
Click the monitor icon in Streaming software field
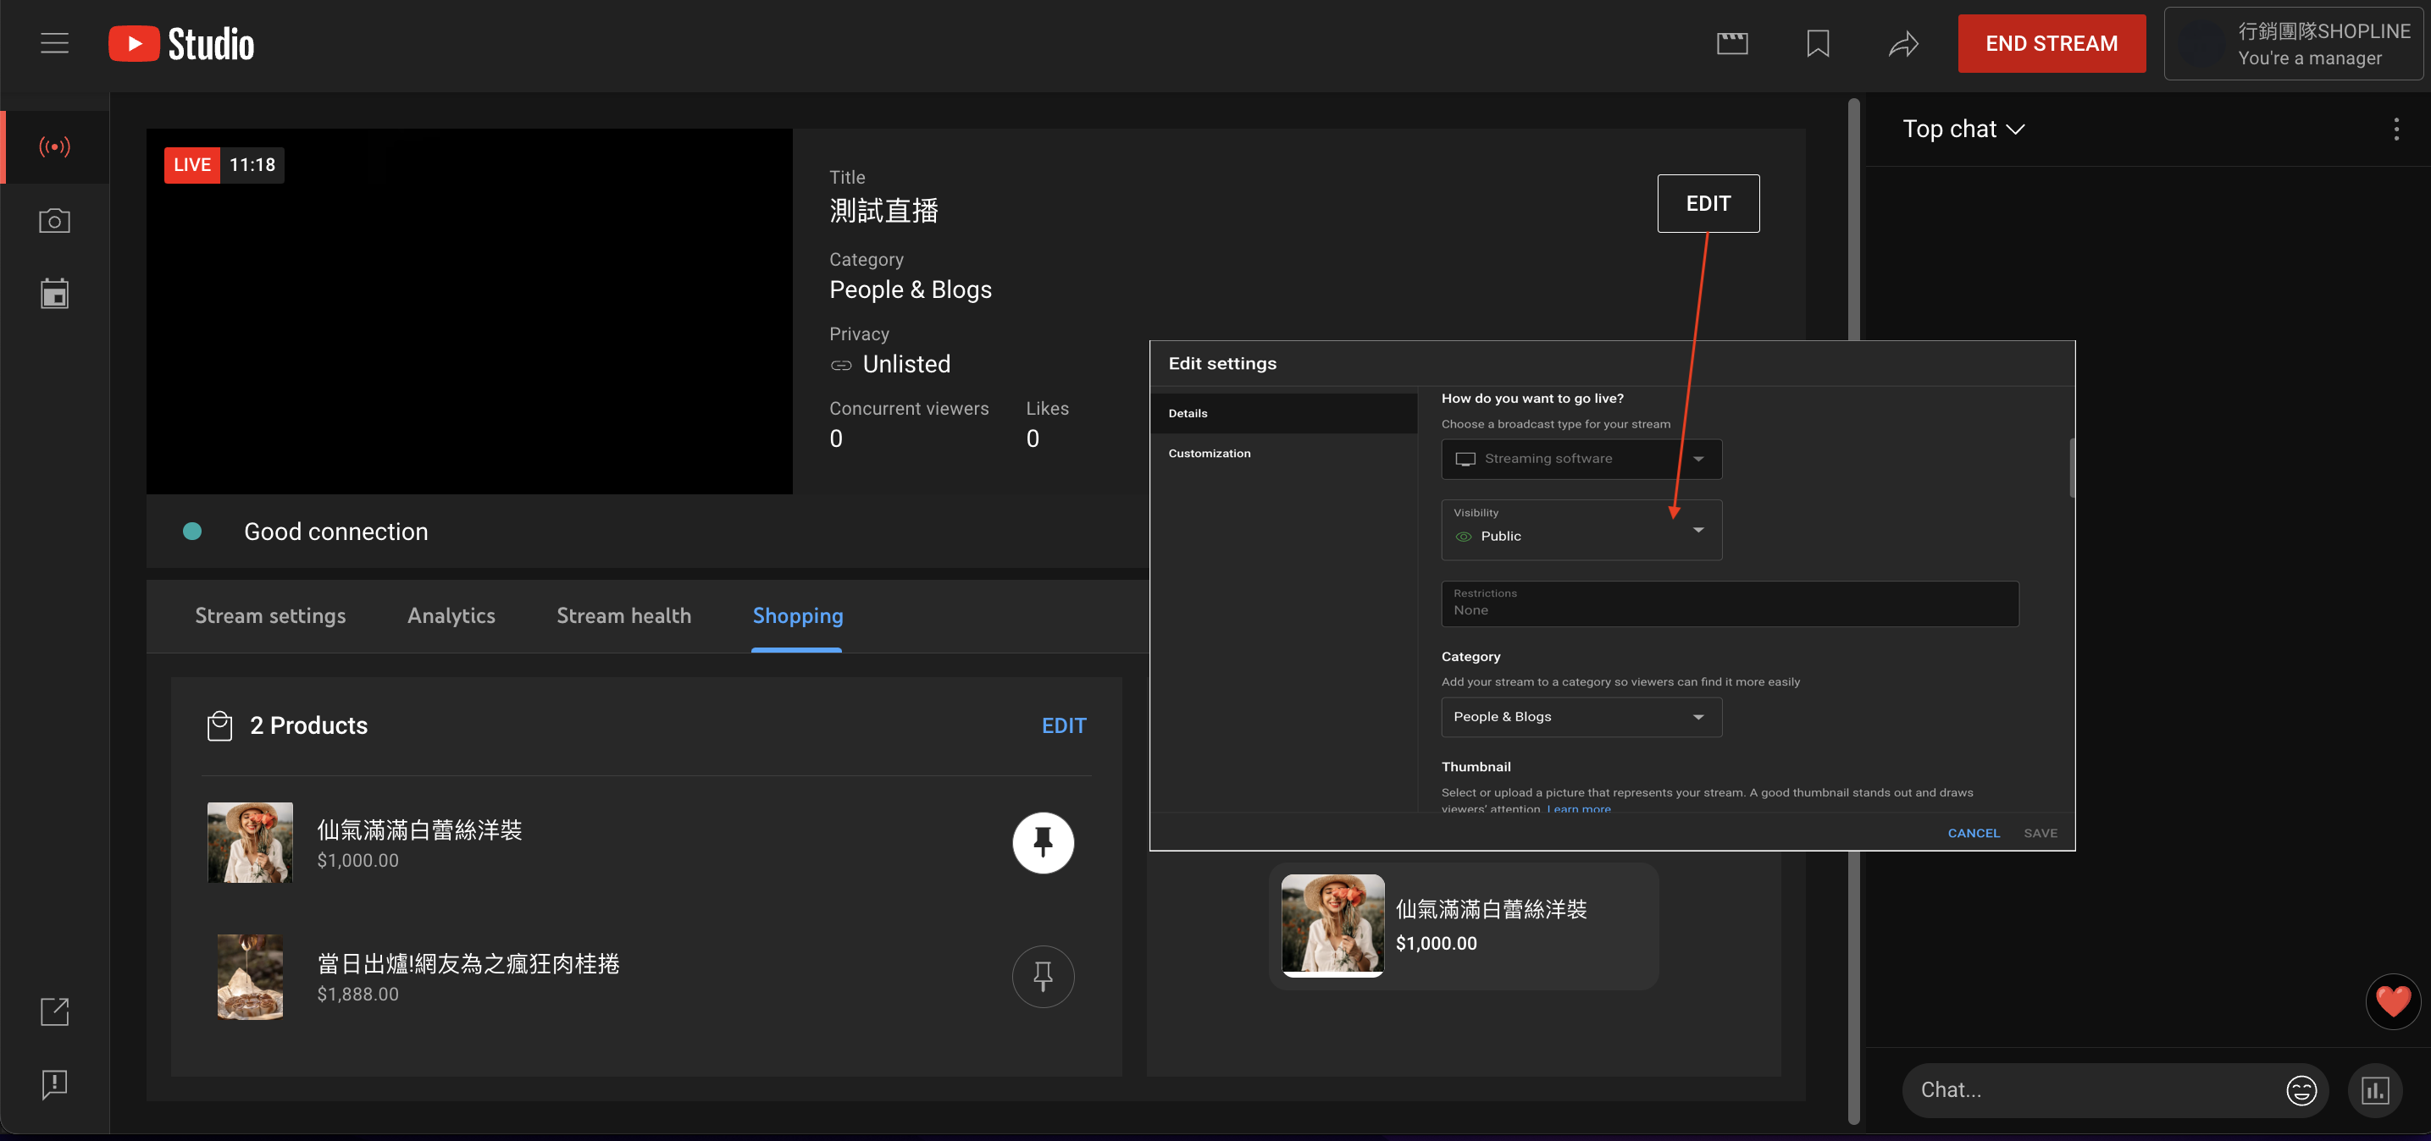[1465, 460]
